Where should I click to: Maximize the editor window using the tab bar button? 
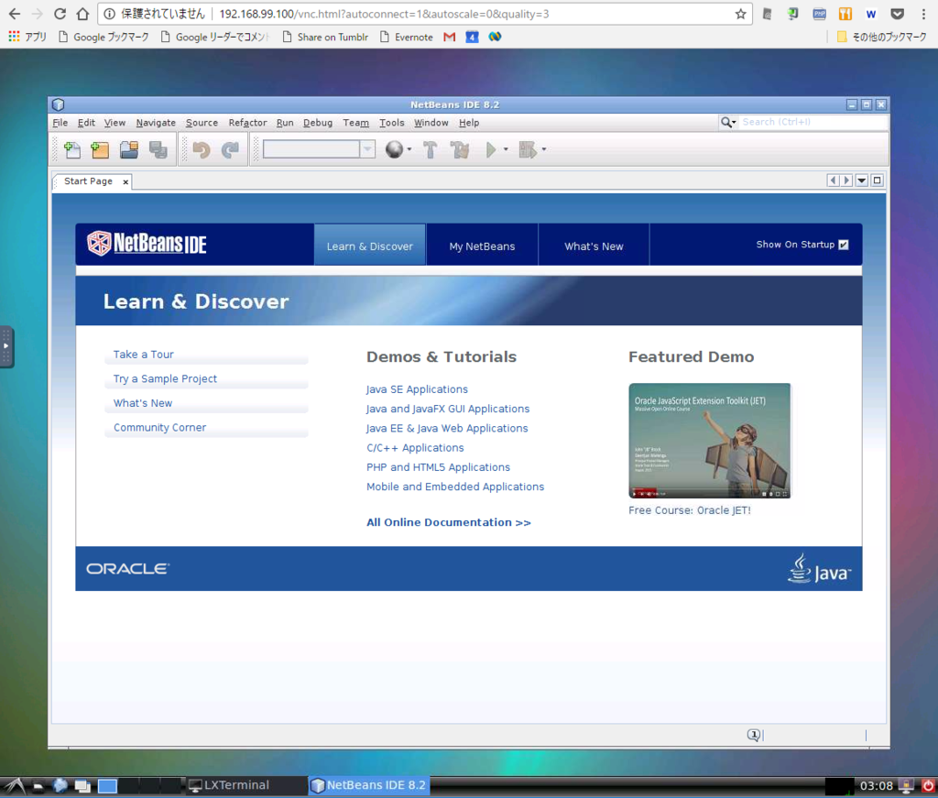(877, 180)
